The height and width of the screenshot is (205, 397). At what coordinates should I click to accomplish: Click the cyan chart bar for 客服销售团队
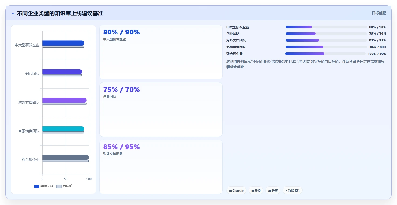(63, 129)
